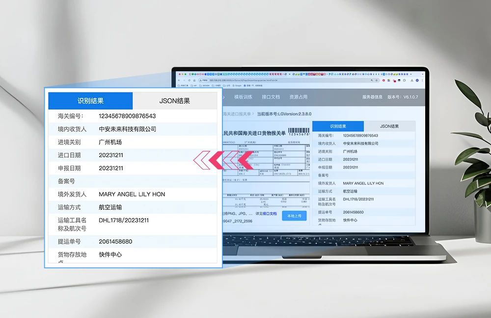Click 广州机场 on the laptop results panel
Viewport: 491px width, 318px height.
pos(350,151)
